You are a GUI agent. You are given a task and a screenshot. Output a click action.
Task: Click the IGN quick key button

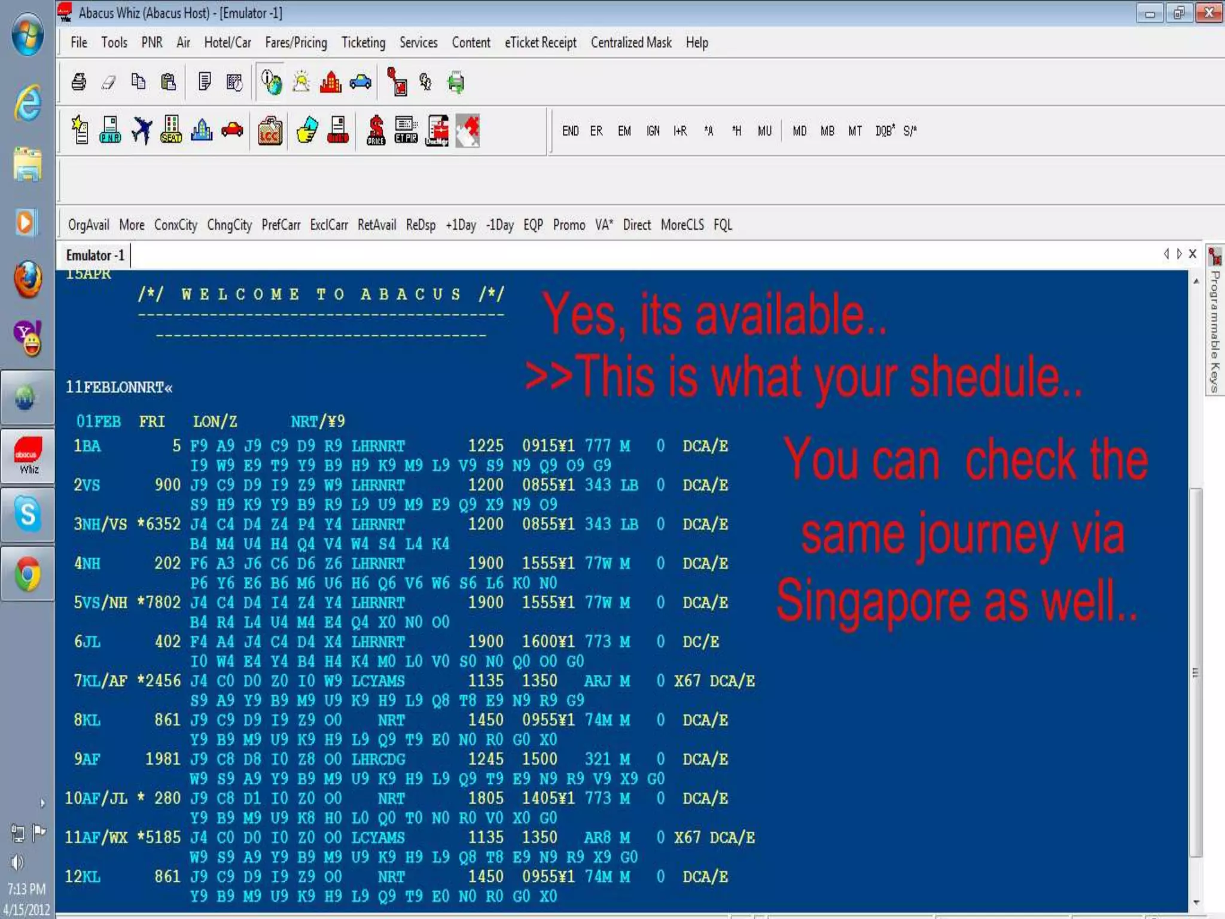tap(653, 131)
